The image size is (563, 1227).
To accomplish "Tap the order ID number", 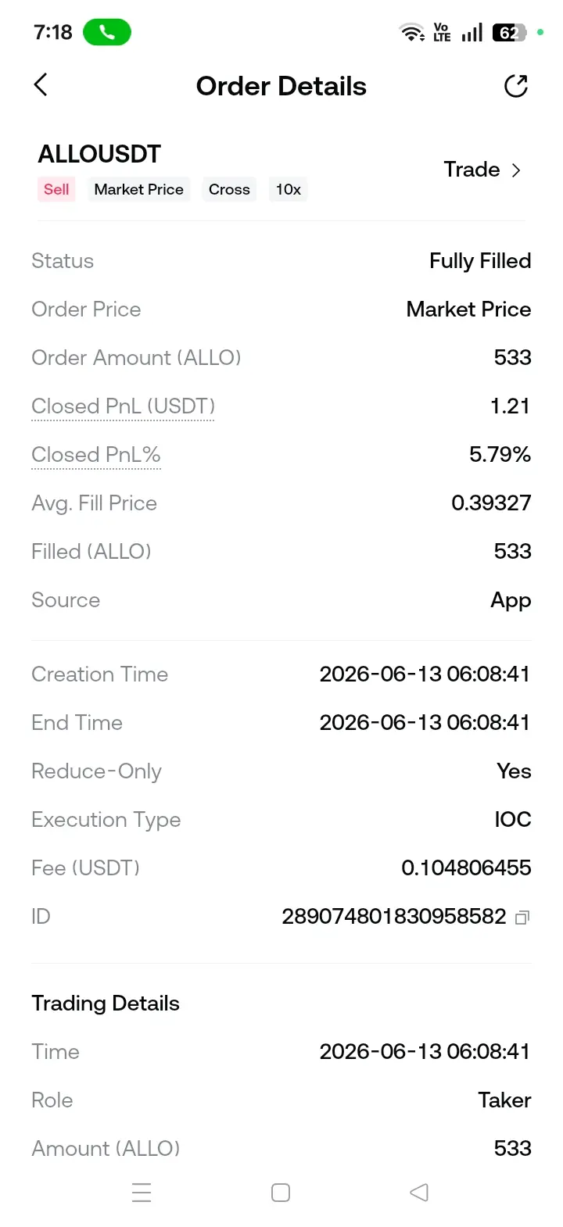I will (x=394, y=916).
